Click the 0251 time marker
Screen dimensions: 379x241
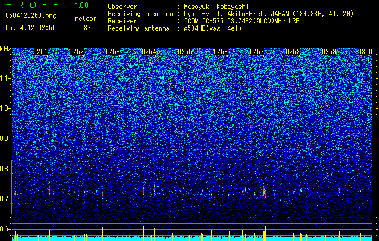click(40, 52)
